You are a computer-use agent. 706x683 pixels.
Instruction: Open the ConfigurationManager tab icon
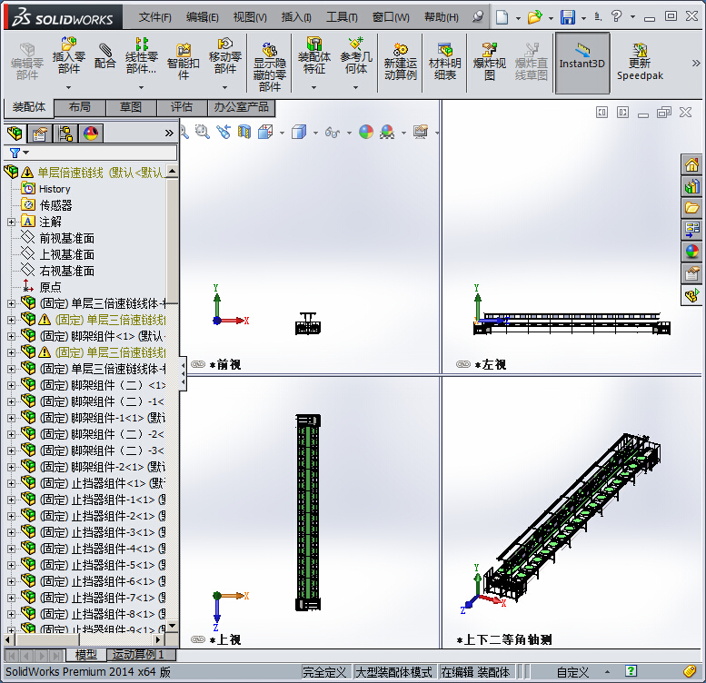click(65, 134)
